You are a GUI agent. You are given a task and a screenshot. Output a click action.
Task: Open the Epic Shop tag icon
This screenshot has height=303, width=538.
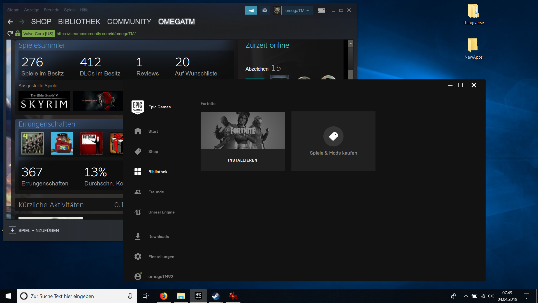pos(138,151)
